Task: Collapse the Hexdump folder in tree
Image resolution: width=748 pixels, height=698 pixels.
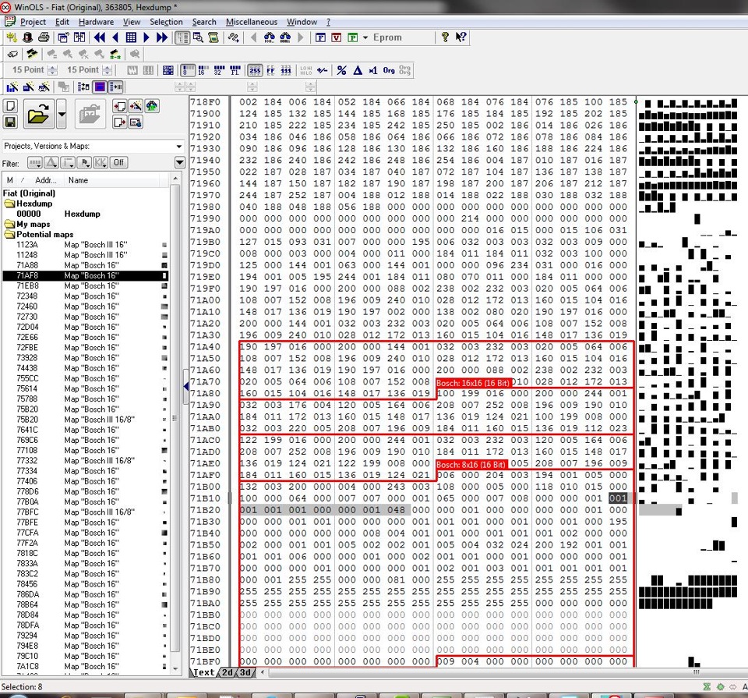Action: (x=9, y=204)
